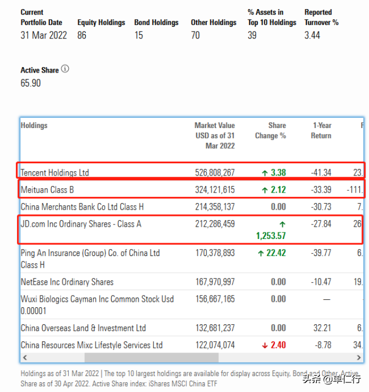The image size is (369, 392).
Task: Click red share change 2.40 value
Action: 274,345
